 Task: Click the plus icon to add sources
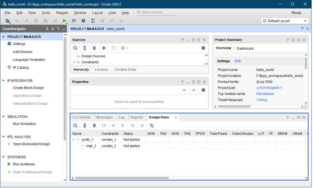pyautogui.click(x=104, y=48)
